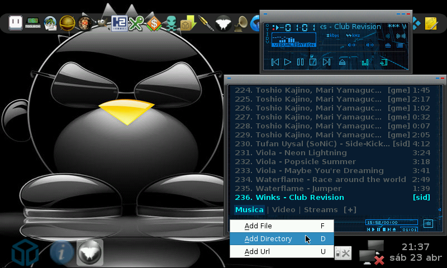Open the network connection tray icon
Viewport: 447px width, 268px height.
[372, 252]
